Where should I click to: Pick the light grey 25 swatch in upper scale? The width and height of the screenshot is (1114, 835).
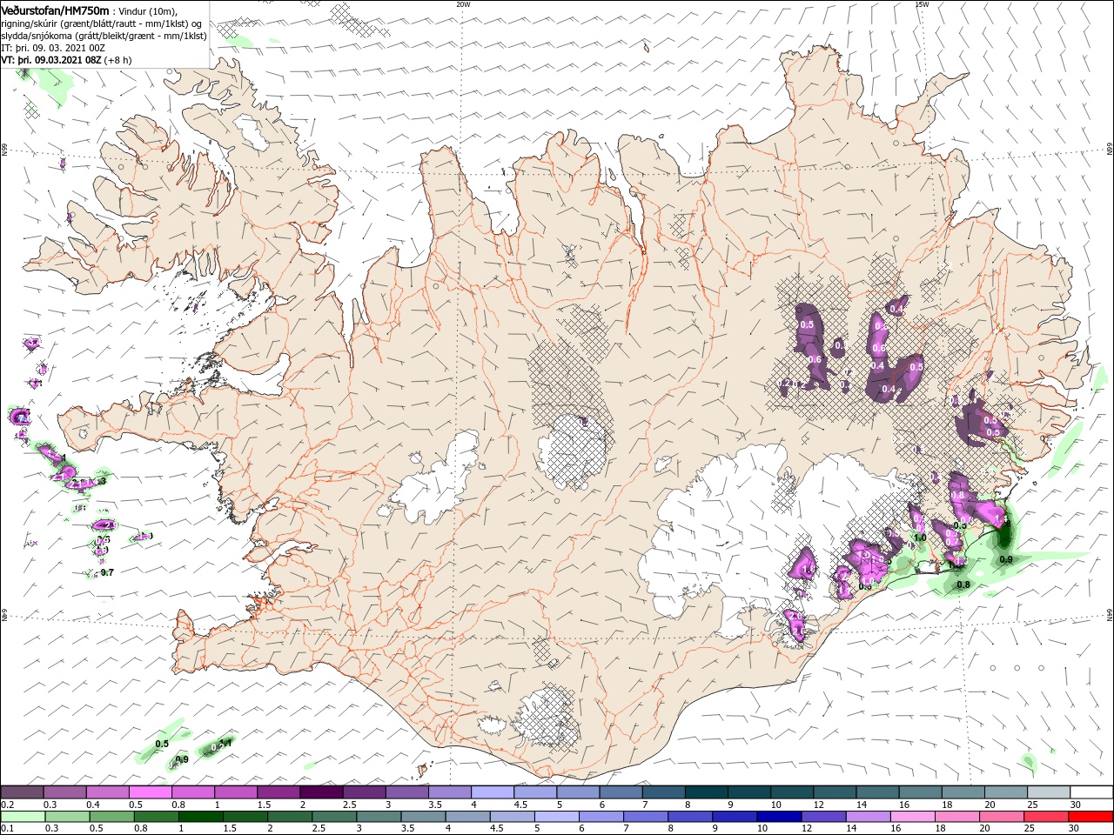tap(1048, 792)
